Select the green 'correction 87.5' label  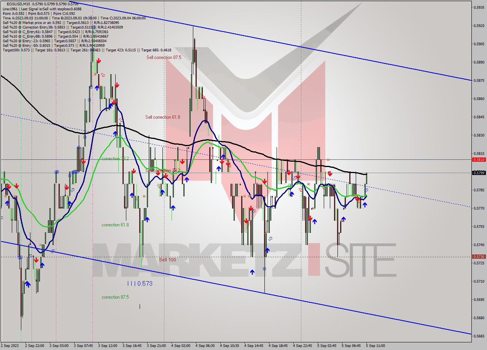pyautogui.click(x=115, y=297)
